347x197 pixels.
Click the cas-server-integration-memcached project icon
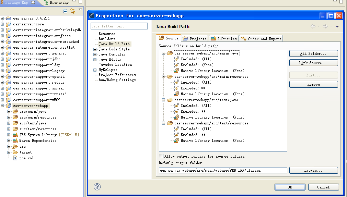pyautogui.click(x=9, y=41)
